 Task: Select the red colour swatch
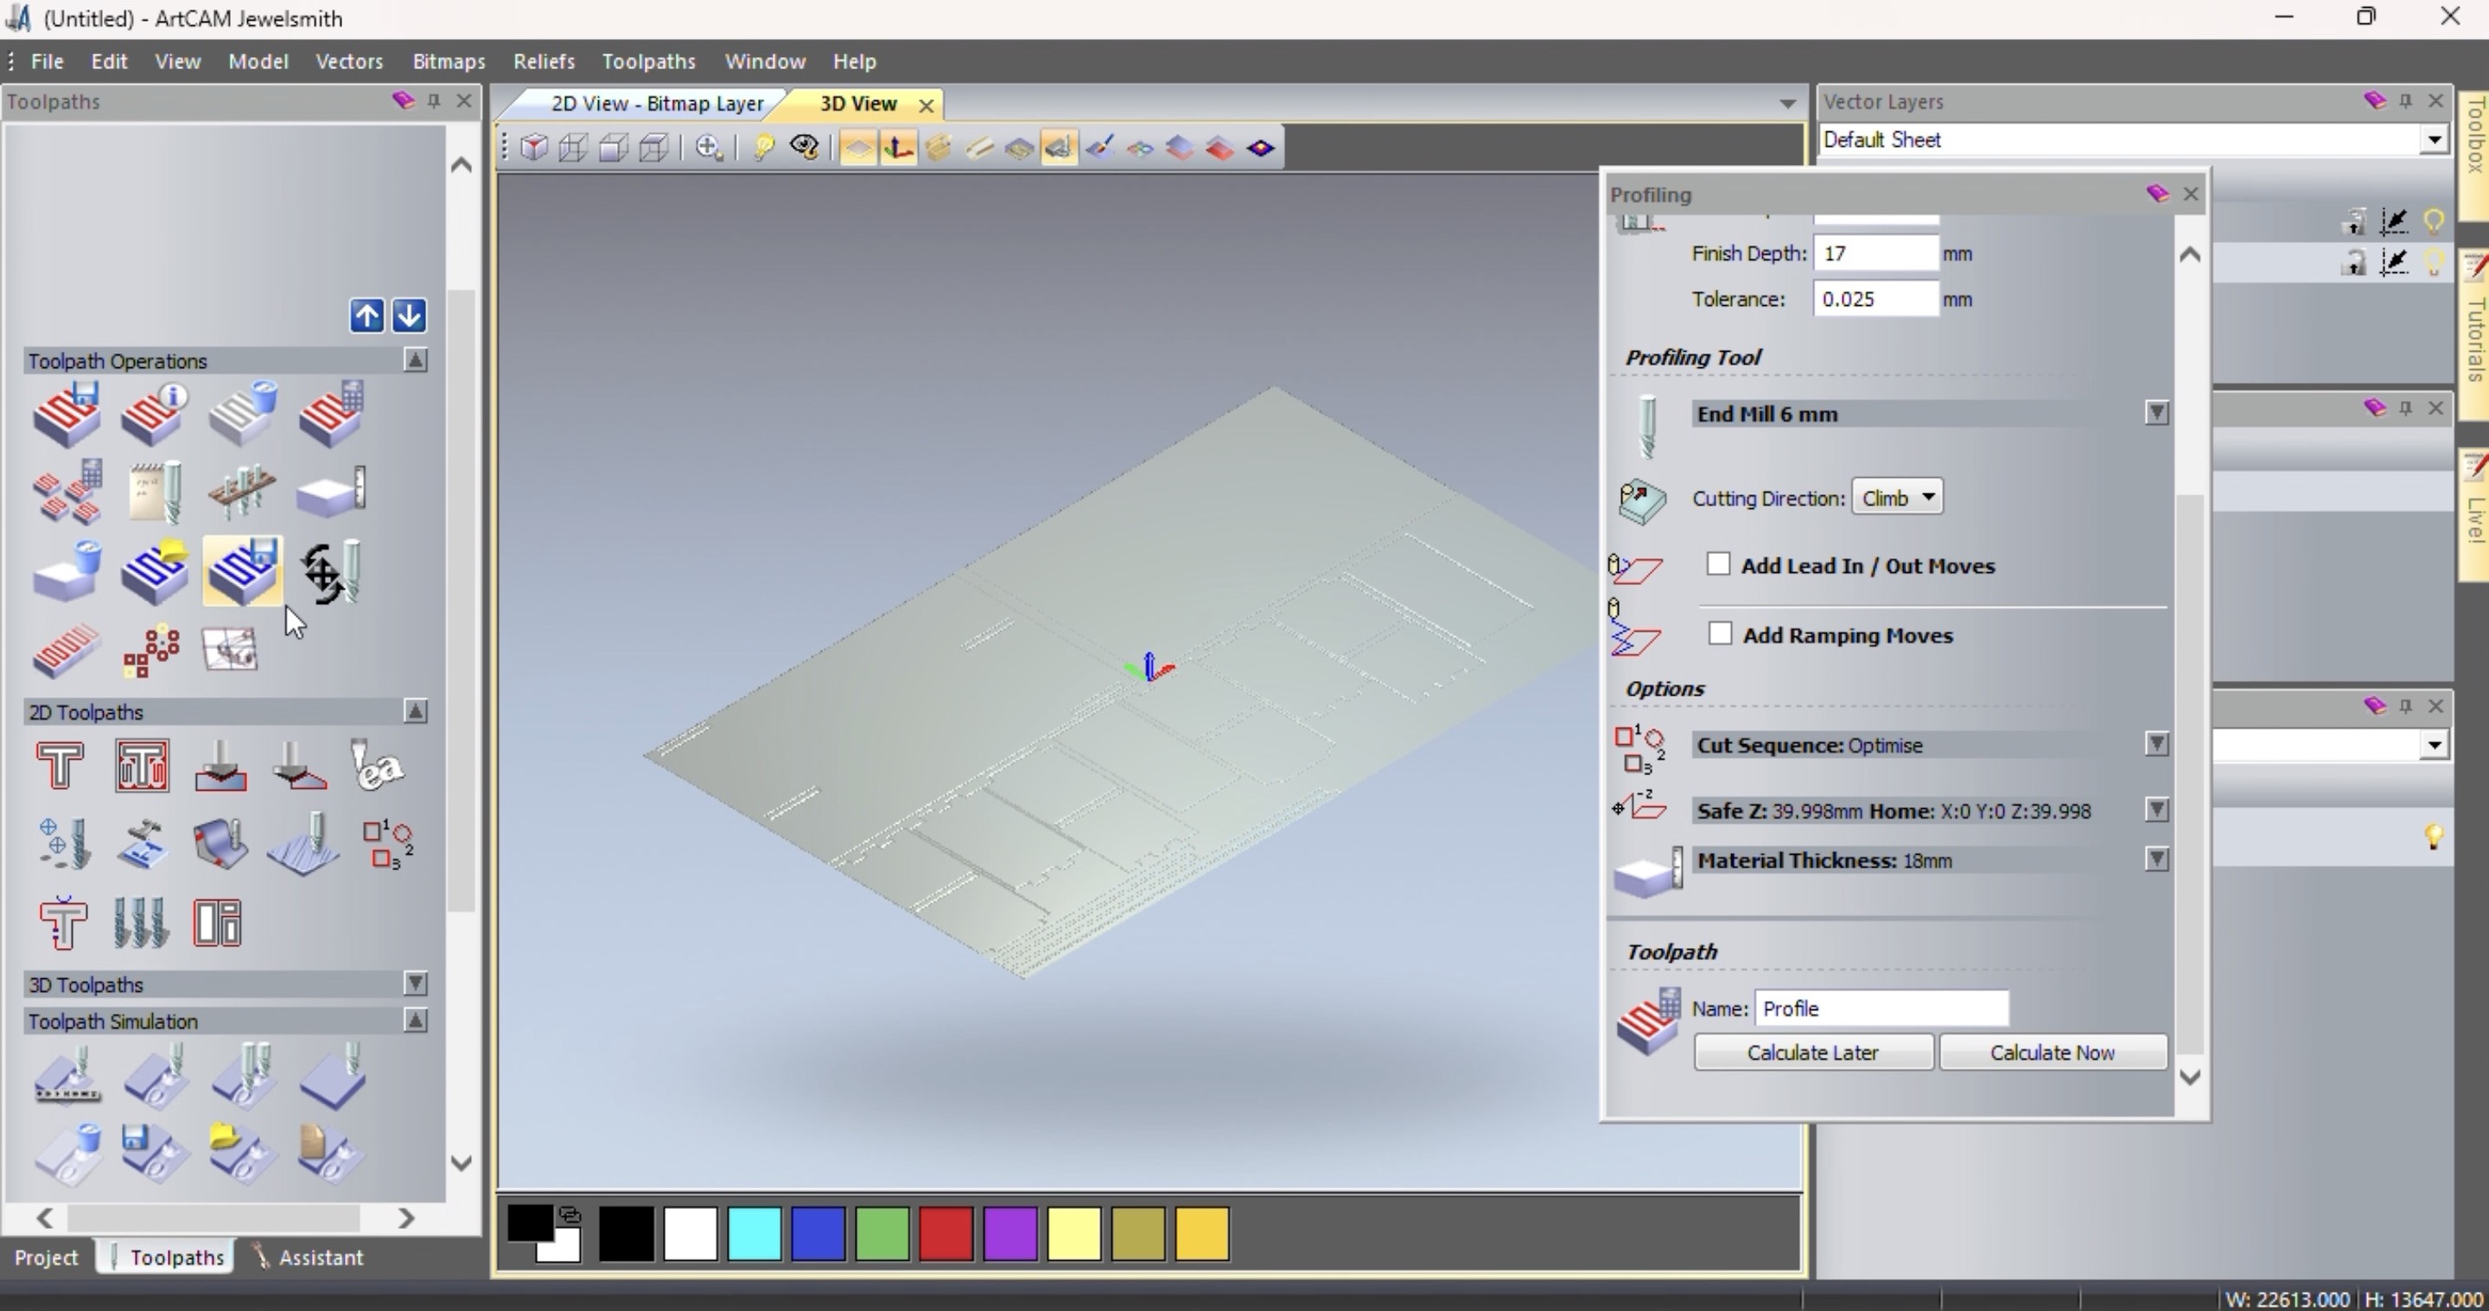tap(945, 1232)
